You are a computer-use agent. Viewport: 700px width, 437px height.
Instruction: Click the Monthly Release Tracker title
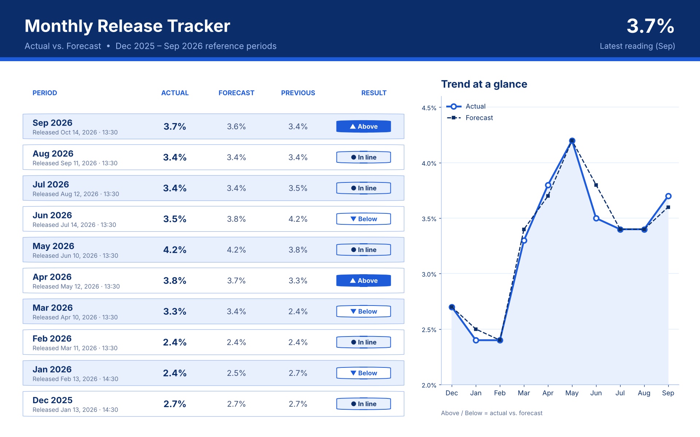click(x=127, y=26)
